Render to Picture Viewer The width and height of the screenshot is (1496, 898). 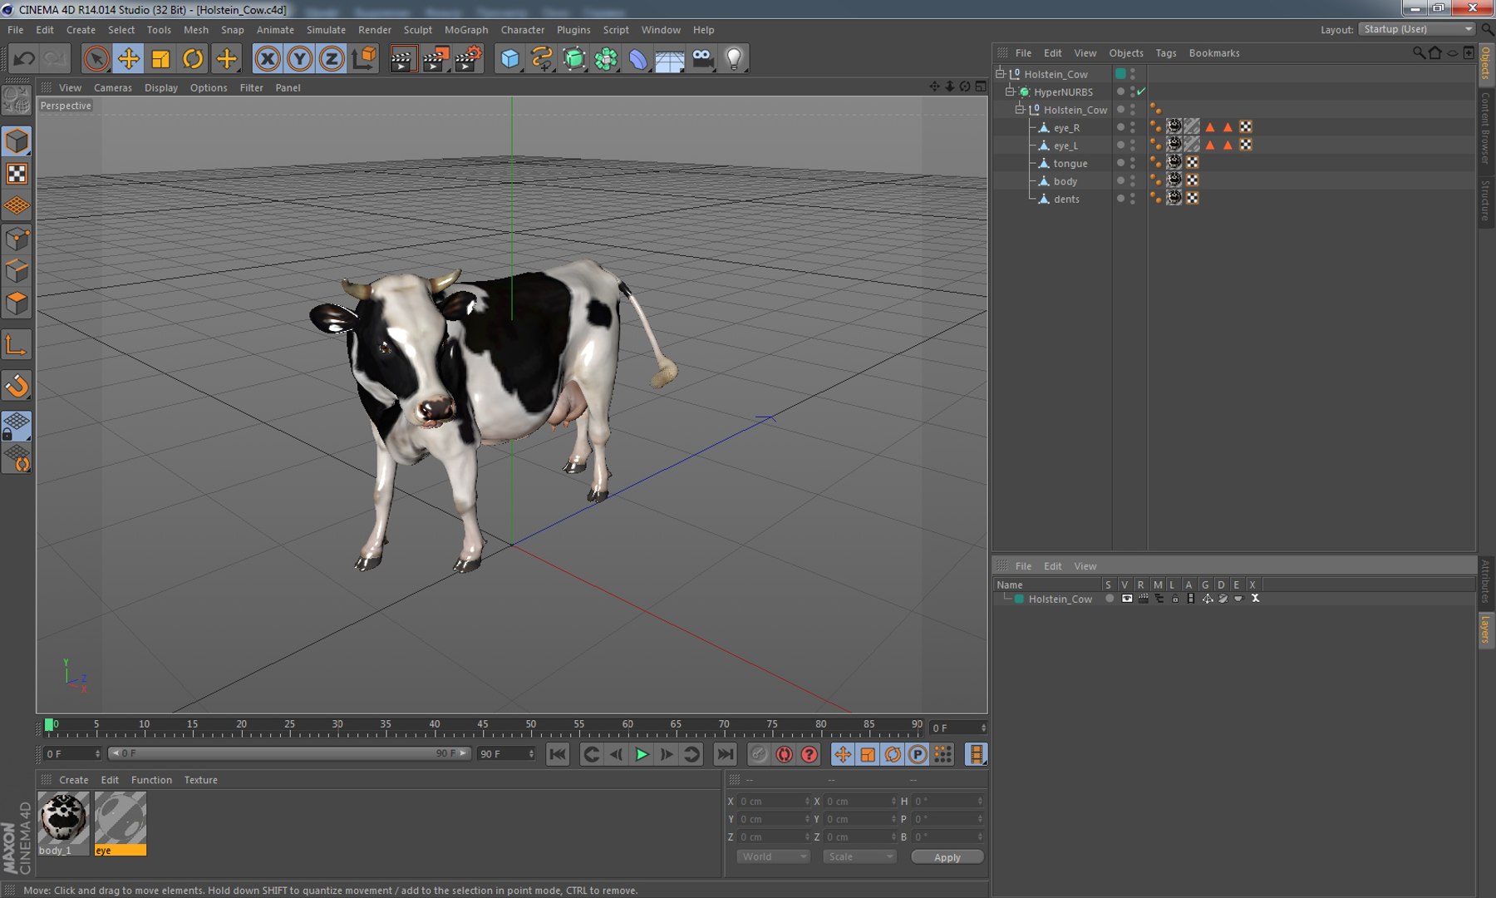click(x=436, y=59)
